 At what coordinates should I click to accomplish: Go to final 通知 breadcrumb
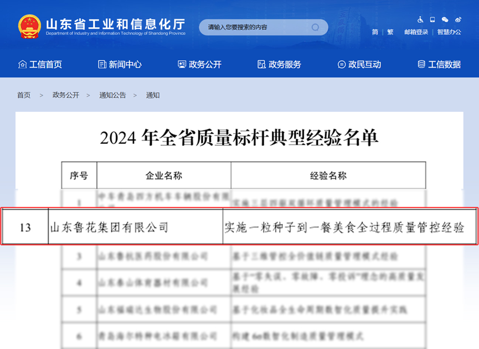click(153, 95)
